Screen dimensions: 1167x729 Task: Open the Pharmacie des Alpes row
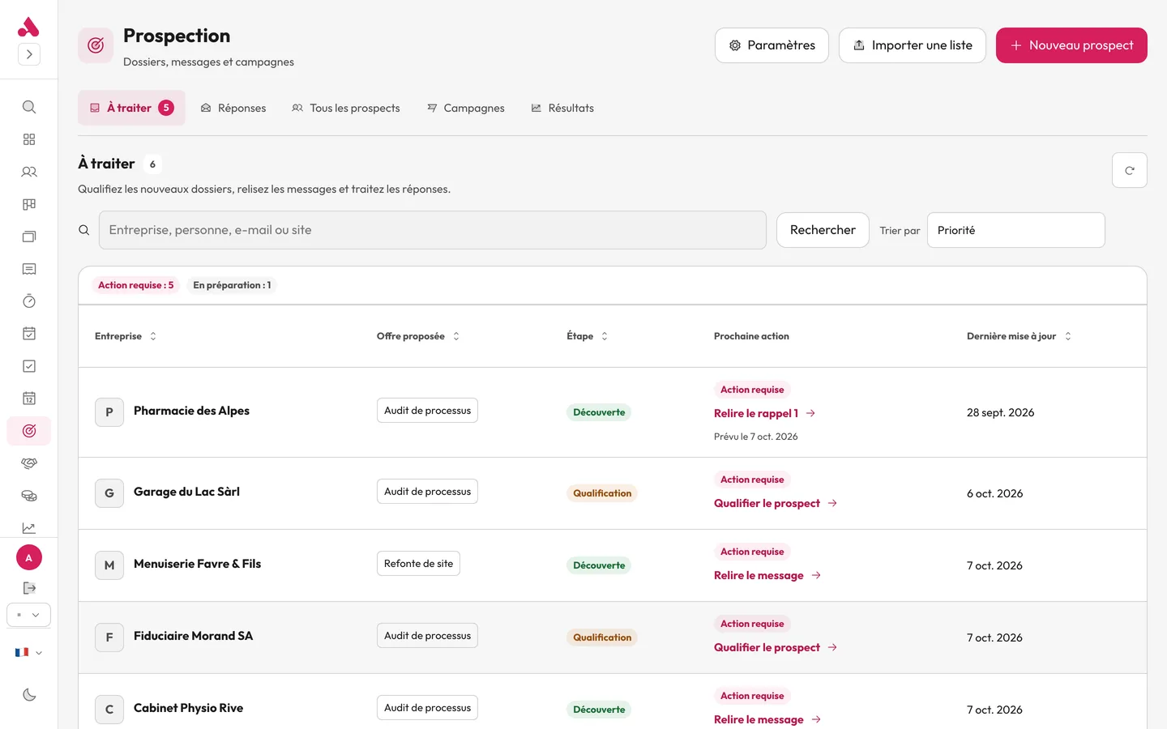tap(613, 412)
